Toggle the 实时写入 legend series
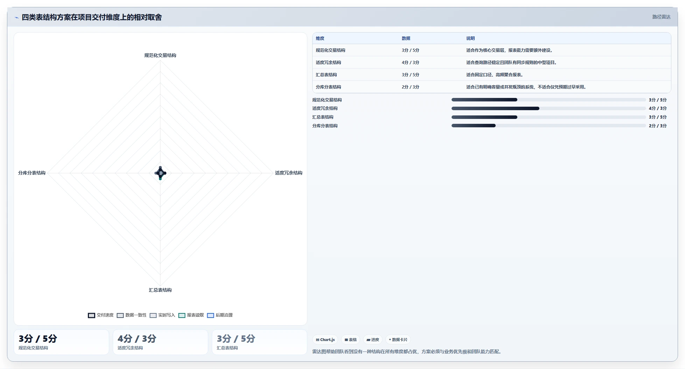The image size is (685, 369). pyautogui.click(x=162, y=315)
